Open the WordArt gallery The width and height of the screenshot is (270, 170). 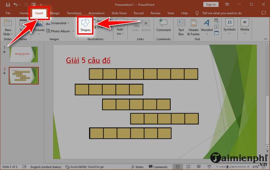(207, 27)
